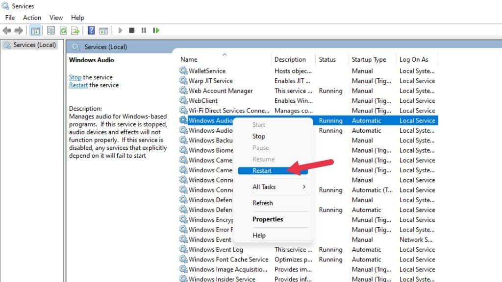Click the Back arrow toolbar icon
Viewport: 502px width, 282px height.
coord(7,30)
